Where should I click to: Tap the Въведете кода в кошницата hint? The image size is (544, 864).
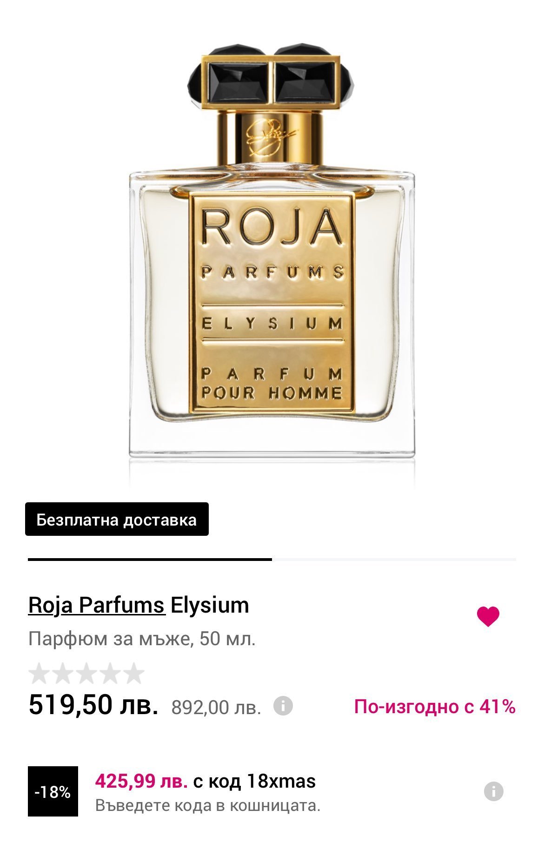click(x=208, y=805)
